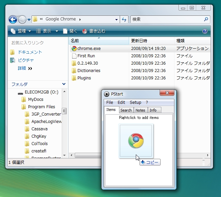Click the Forward navigation arrow in Explorer
The height and width of the screenshot is (197, 221).
coord(22,19)
